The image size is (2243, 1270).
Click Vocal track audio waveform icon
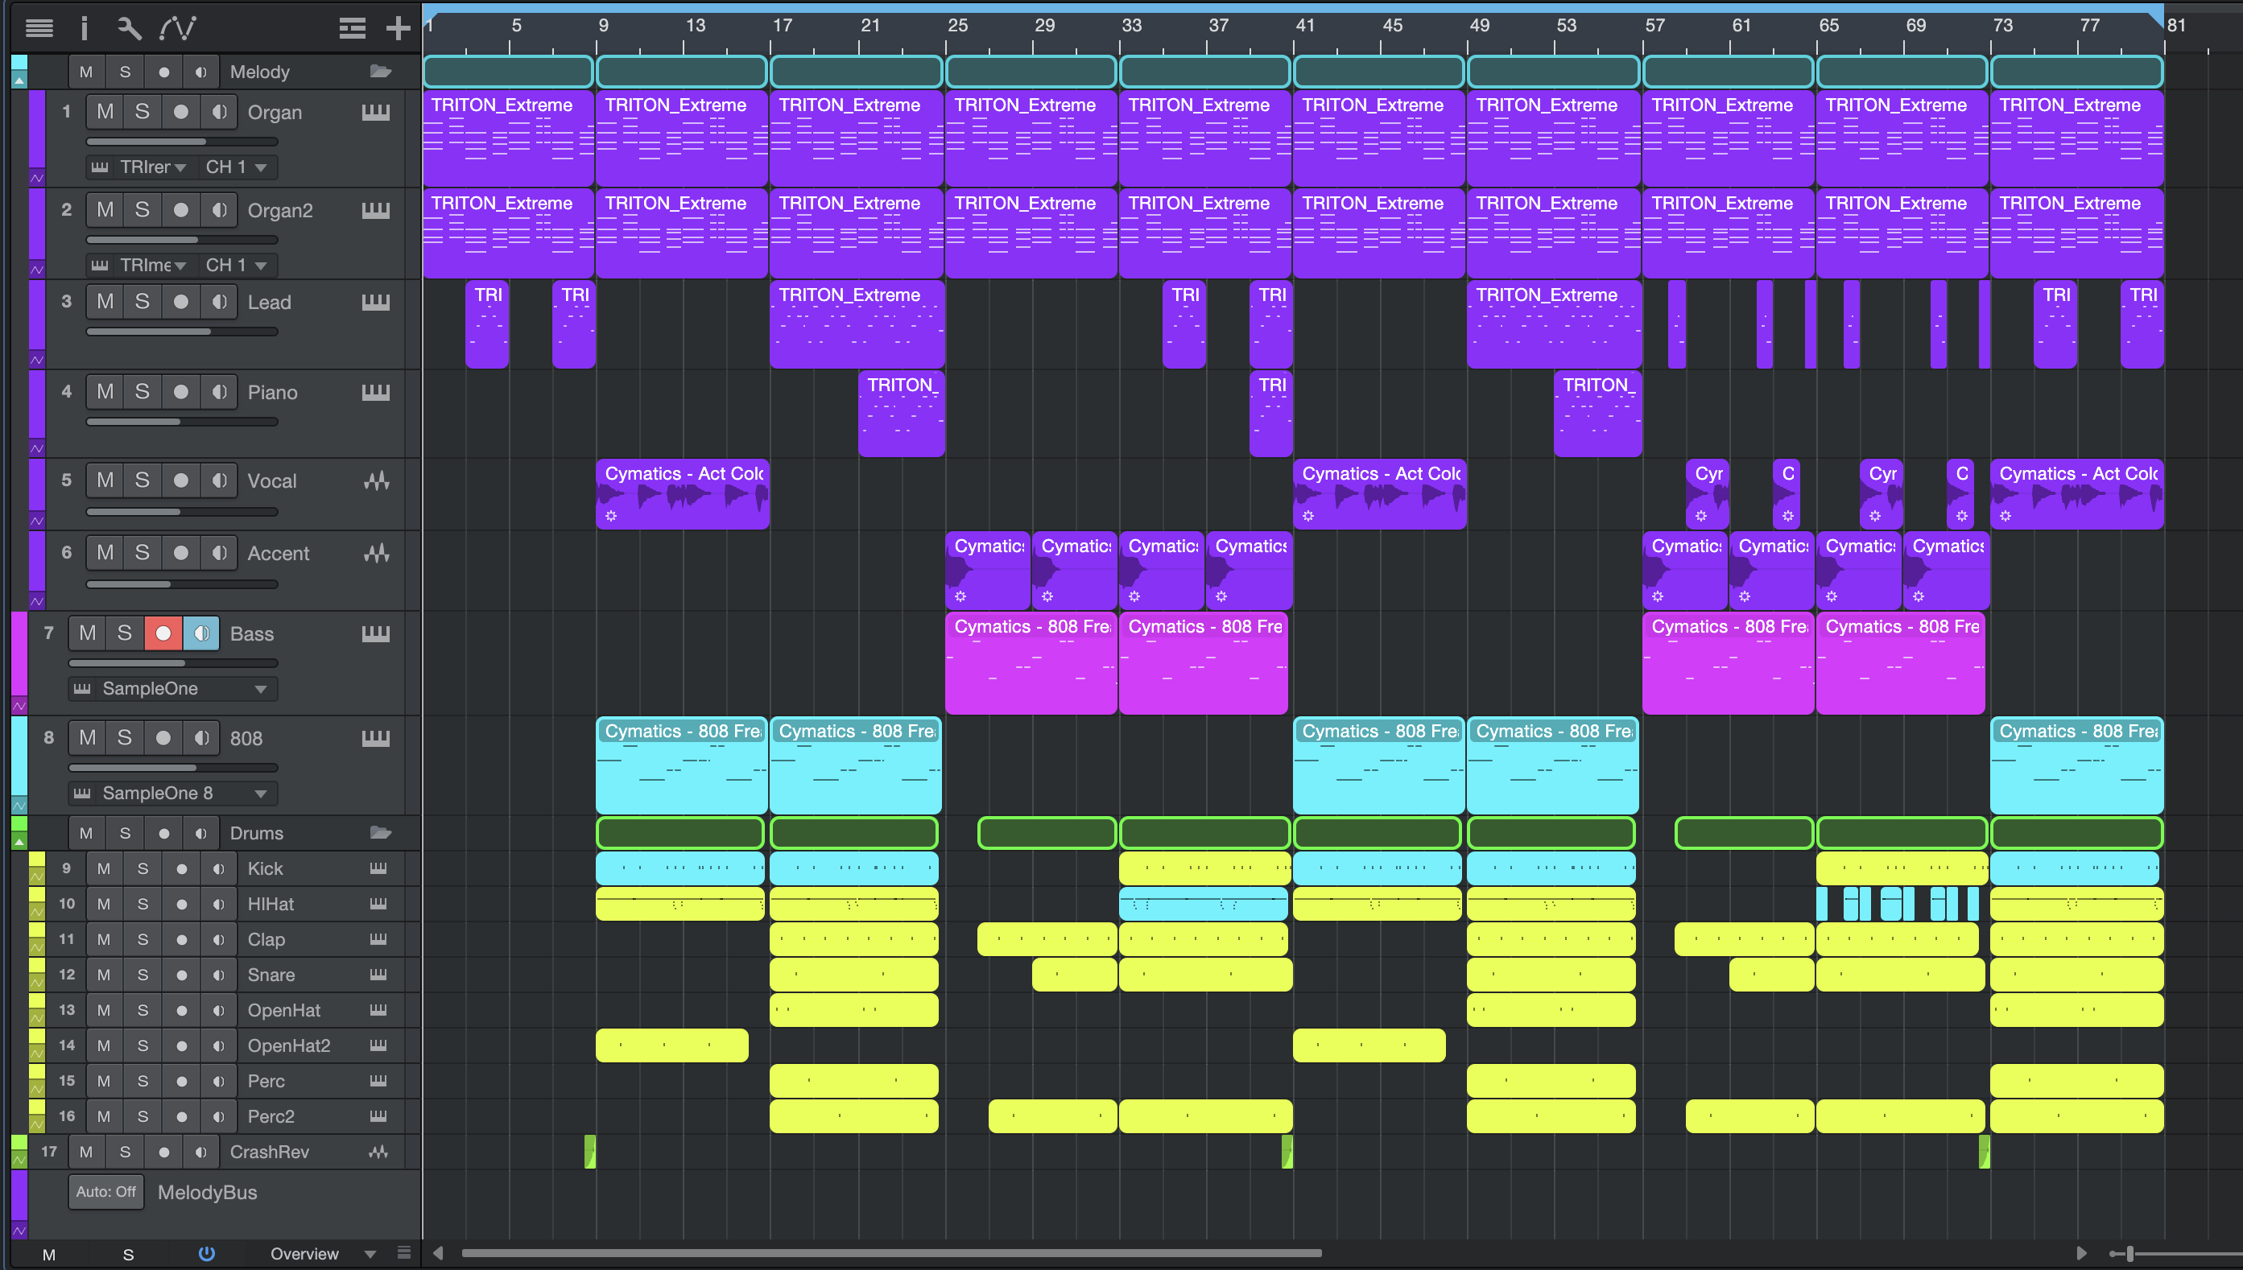pyautogui.click(x=377, y=480)
